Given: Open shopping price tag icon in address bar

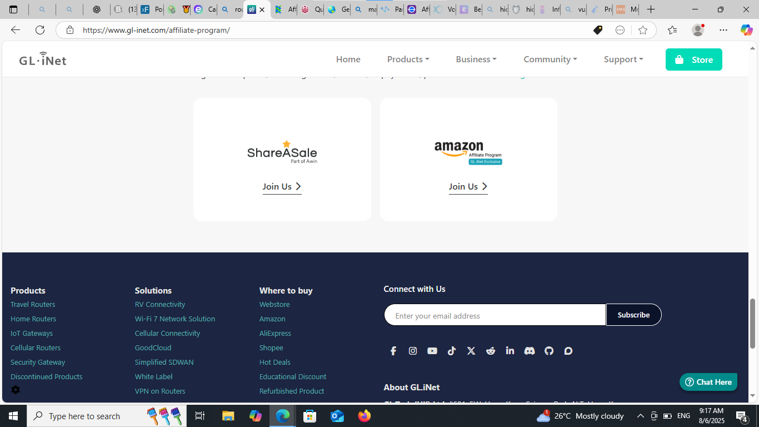Looking at the screenshot, I should tap(598, 30).
